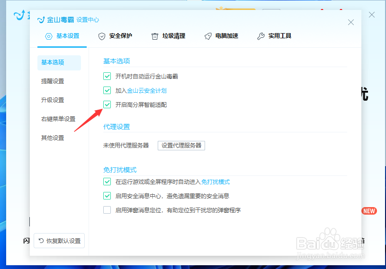Click the 免打扰模式 section heading
This screenshot has height=269, width=386.
pyautogui.click(x=120, y=170)
